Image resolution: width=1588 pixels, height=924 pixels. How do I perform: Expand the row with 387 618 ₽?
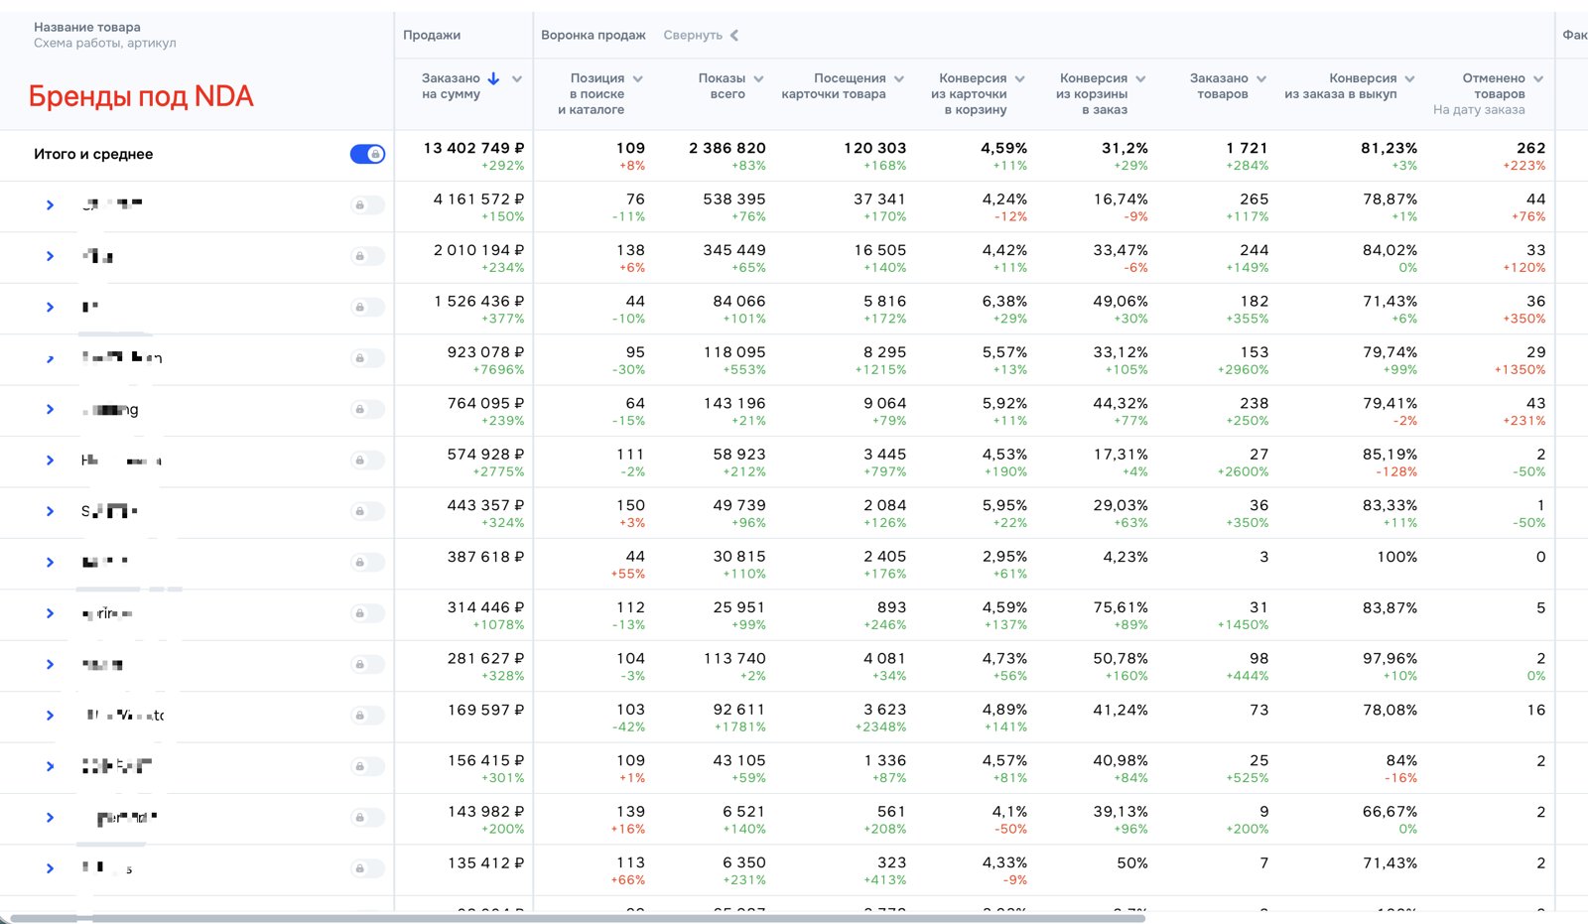[50, 563]
